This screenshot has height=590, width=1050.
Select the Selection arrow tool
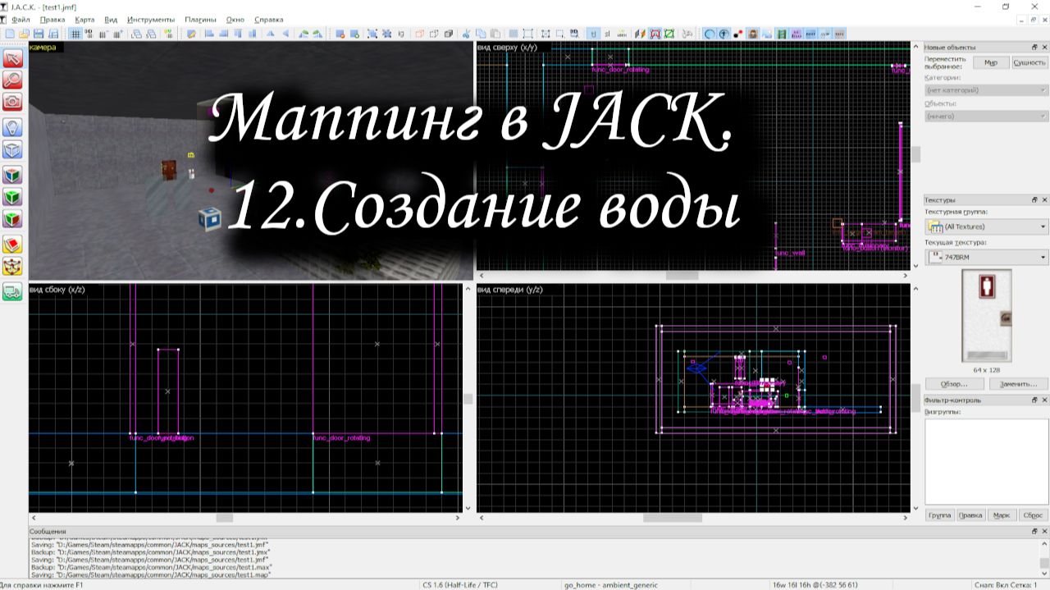point(12,59)
